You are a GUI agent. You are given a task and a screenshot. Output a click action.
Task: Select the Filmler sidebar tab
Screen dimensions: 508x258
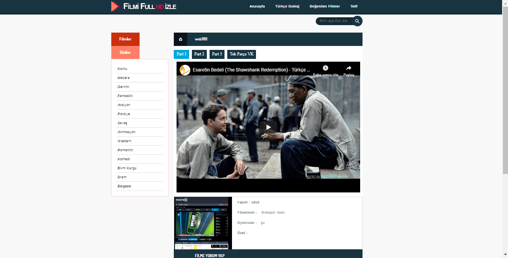coord(125,39)
